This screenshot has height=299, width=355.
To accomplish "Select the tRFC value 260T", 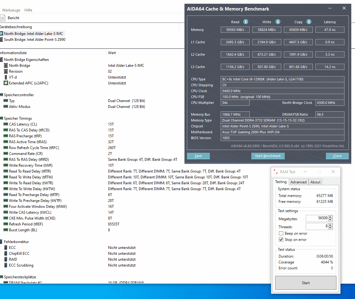I will click(x=112, y=148).
